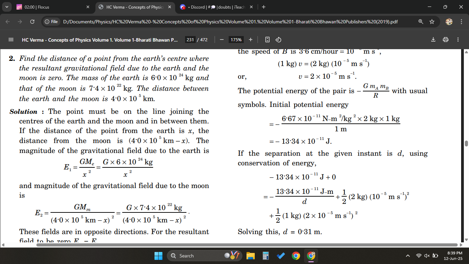Click the total page count "472"
The height and width of the screenshot is (264, 469).
tap(204, 40)
